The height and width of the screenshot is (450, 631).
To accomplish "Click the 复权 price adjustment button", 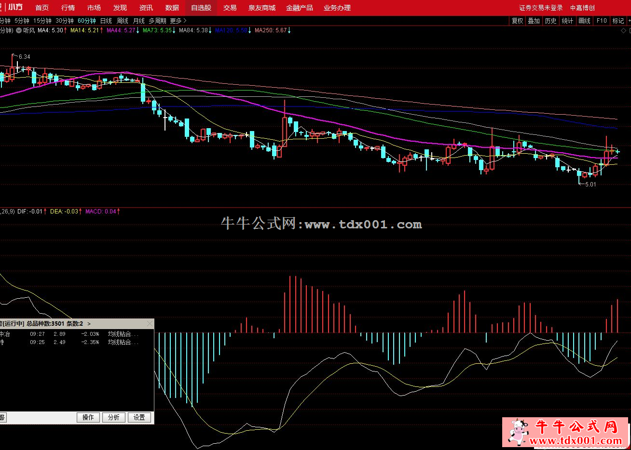I will [518, 21].
